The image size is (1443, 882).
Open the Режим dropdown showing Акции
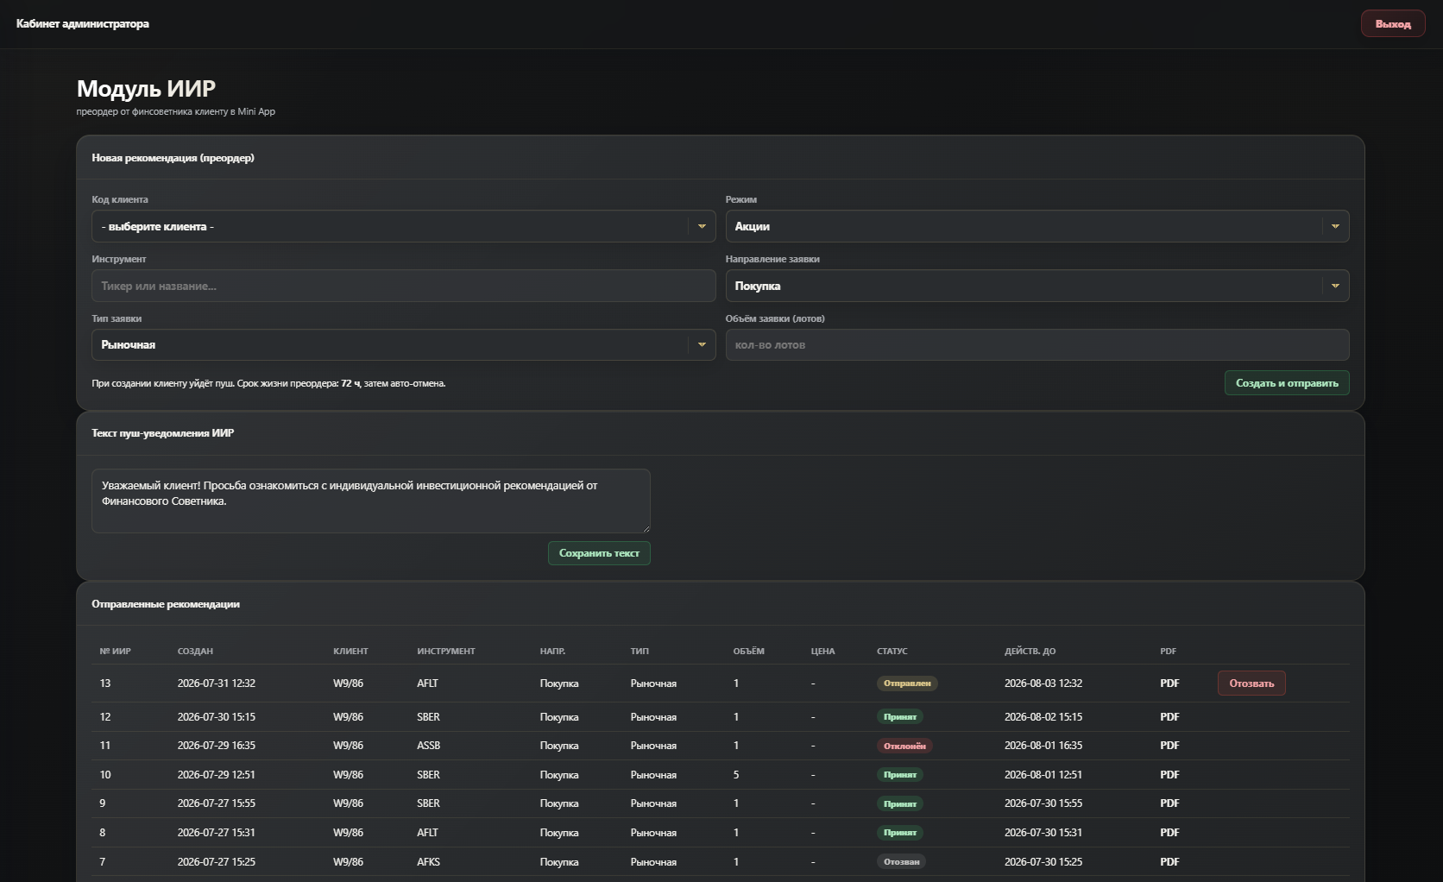(x=1037, y=226)
